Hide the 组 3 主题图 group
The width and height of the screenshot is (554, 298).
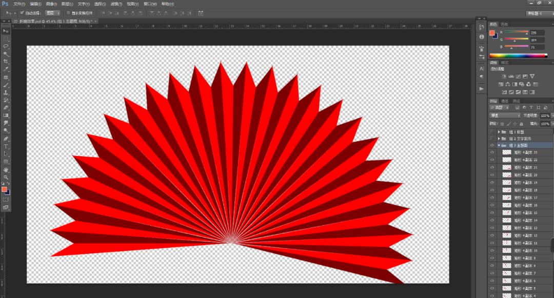[x=492, y=145]
